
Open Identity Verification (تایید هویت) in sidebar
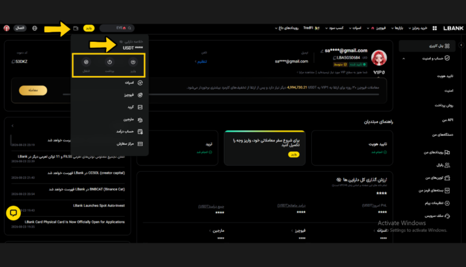pos(445,76)
